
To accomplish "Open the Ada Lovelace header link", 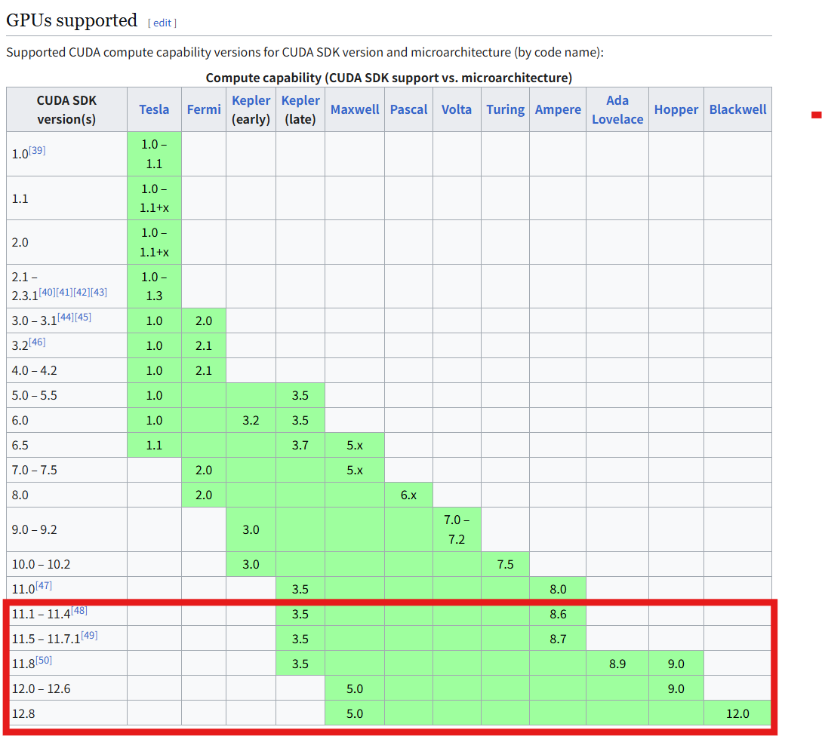I will click(x=617, y=109).
